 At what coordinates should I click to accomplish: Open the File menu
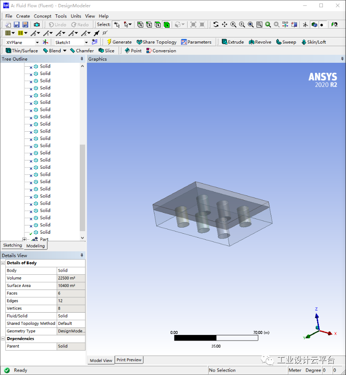(9, 16)
